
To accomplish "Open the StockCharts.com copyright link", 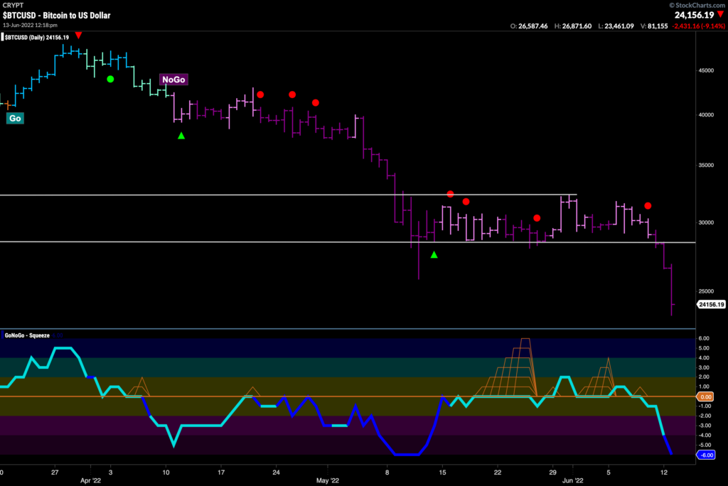I will [x=697, y=5].
